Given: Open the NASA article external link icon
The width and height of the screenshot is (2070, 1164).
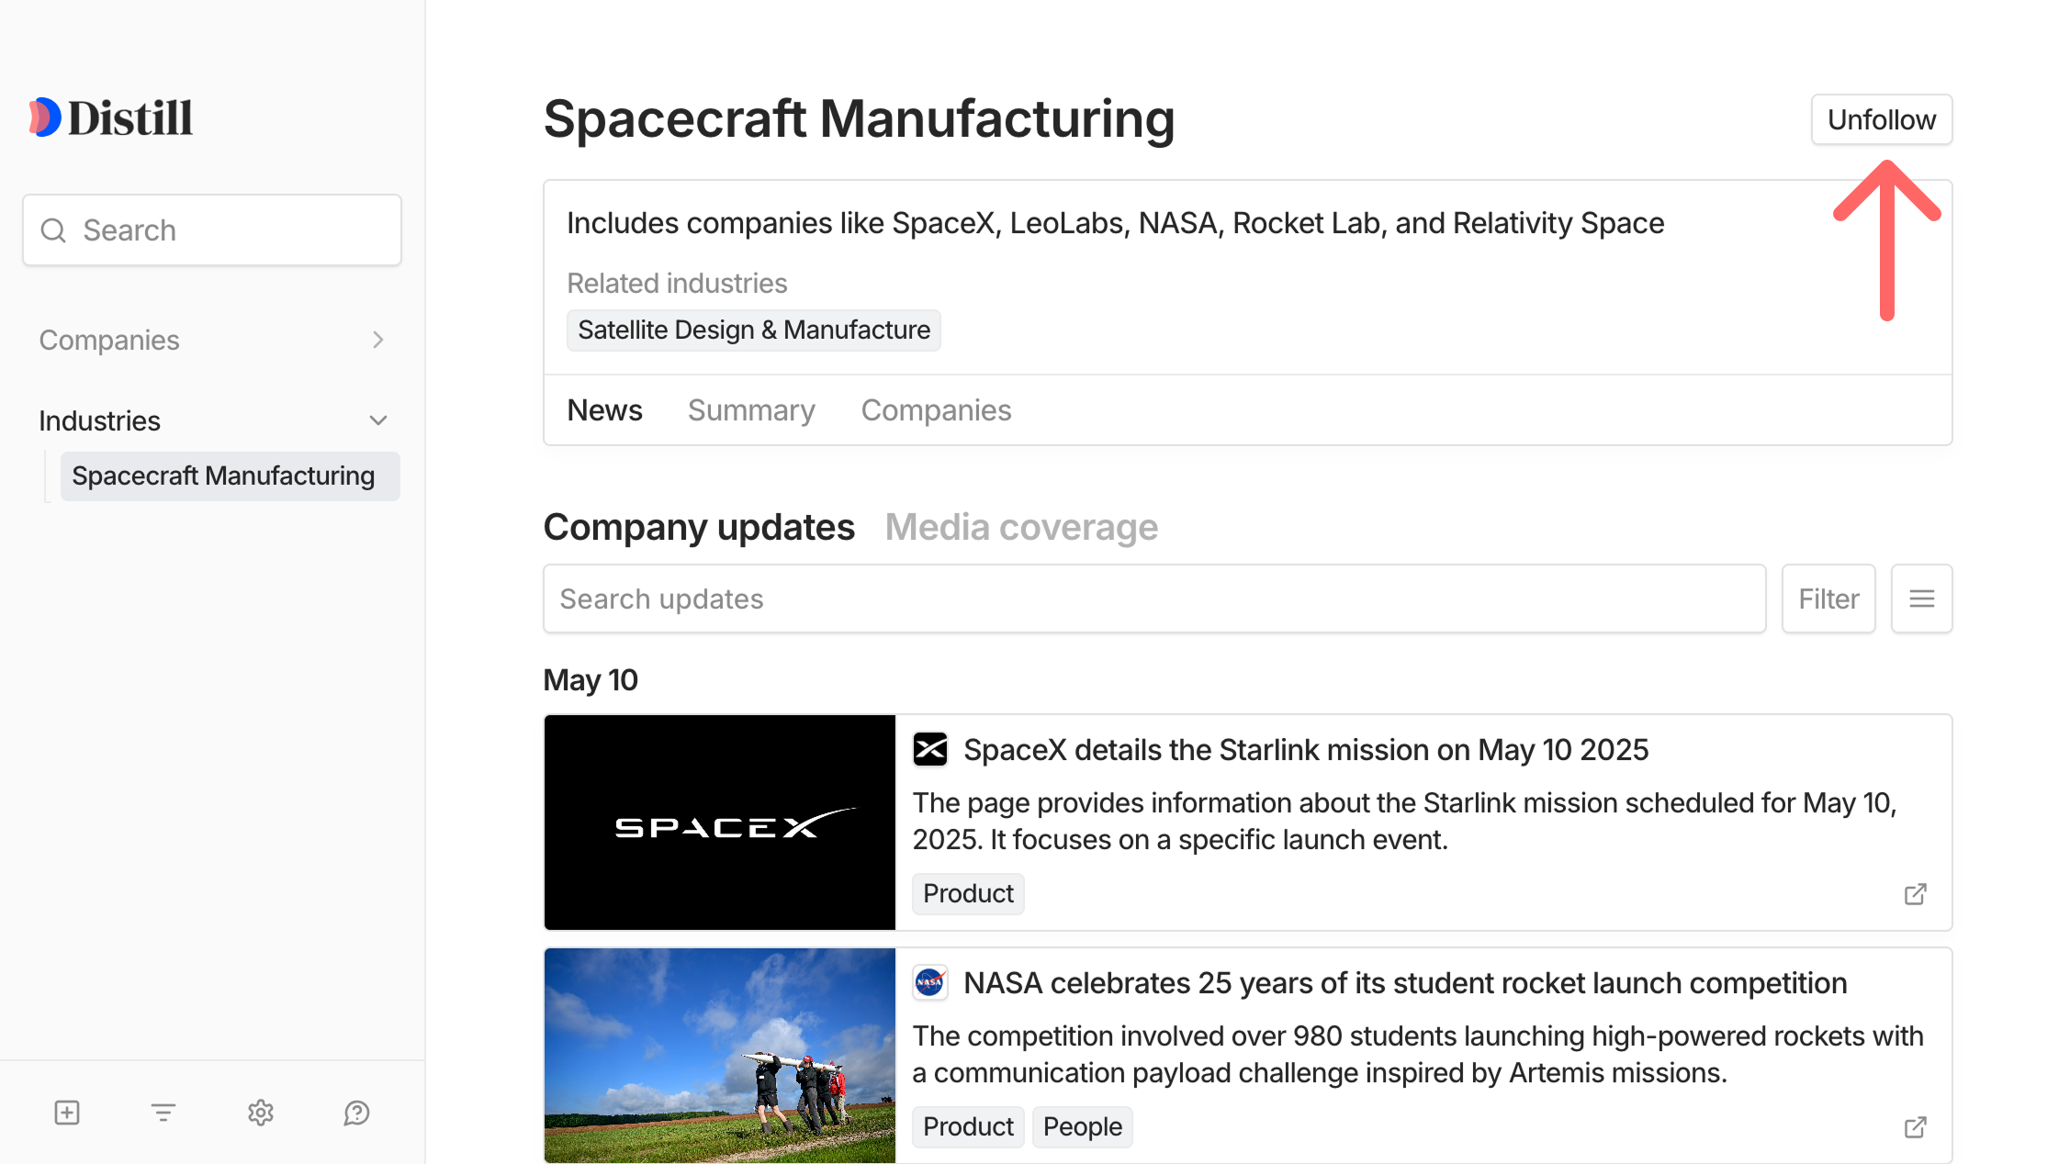Looking at the screenshot, I should click(1915, 1127).
